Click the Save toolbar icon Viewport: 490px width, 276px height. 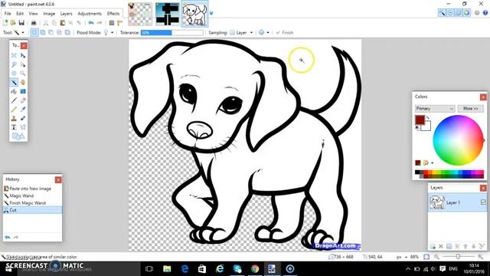coord(21,22)
